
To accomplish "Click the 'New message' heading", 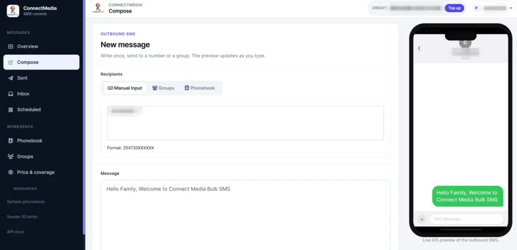I will point(125,45).
